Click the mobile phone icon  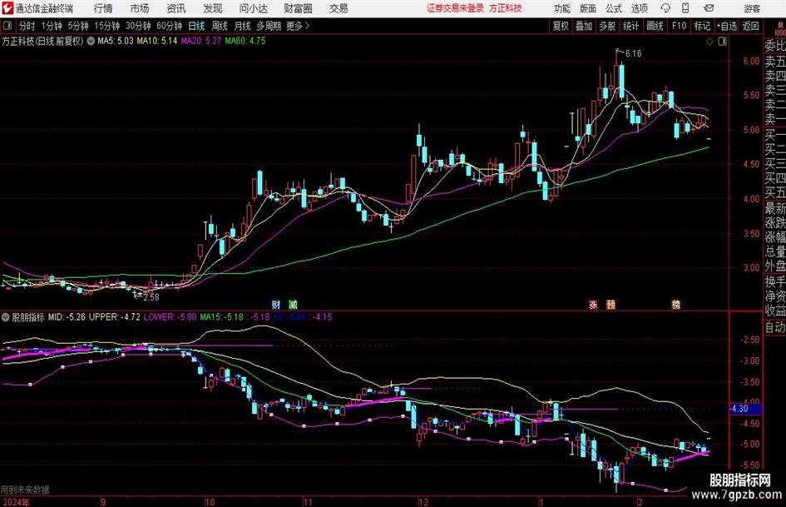click(x=685, y=8)
